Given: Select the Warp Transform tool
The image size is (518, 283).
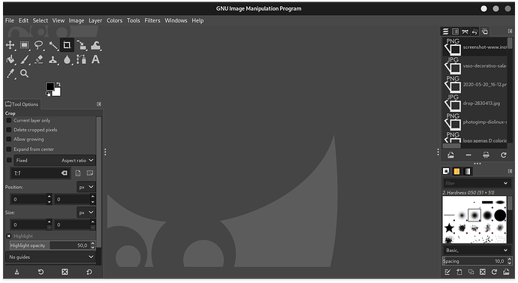Looking at the screenshot, I should coord(95,45).
